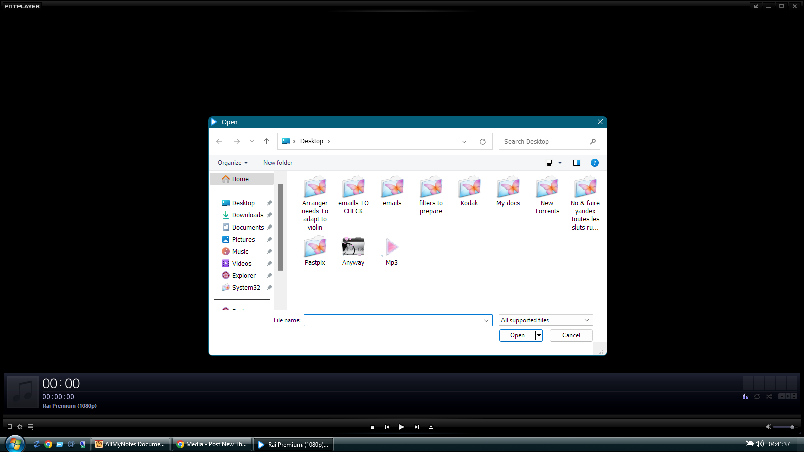Open PotPlayer preferences gear icon
This screenshot has width=804, height=452.
point(20,427)
